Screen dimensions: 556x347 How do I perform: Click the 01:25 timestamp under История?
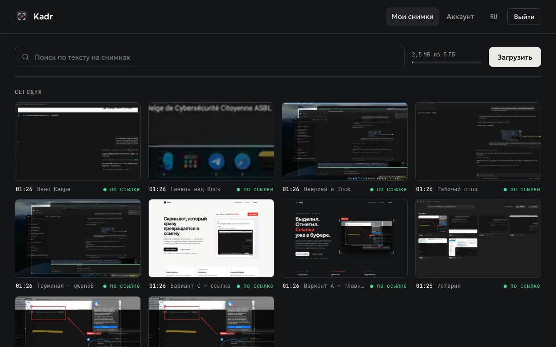click(x=424, y=286)
